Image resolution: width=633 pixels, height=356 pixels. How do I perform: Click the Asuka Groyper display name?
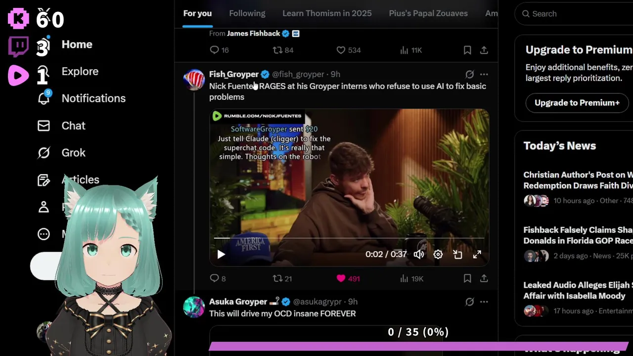pyautogui.click(x=238, y=302)
